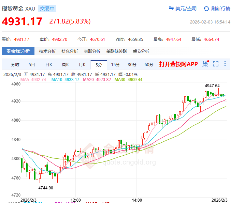Toggle fullscreen chart icon
Image resolution: width=231 pixels, height=203 pixels.
[216, 64]
